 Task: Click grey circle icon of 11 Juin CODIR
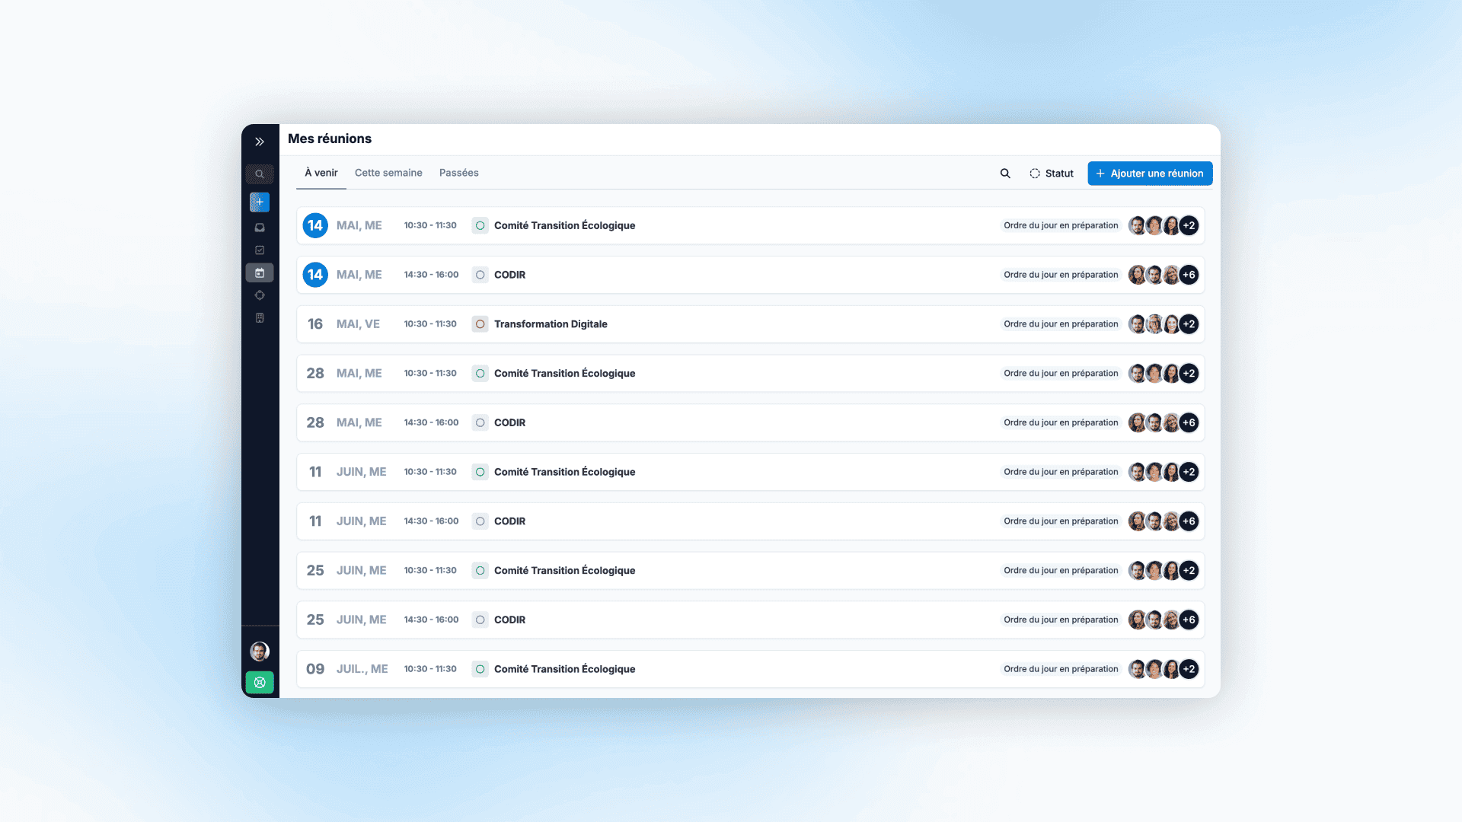pos(480,521)
